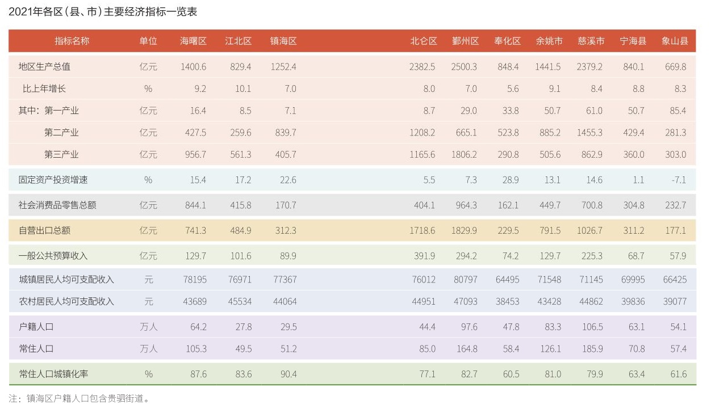Select 慈溪市 常住人口 value 185.9
Viewport: 711px width, 413px height.
tap(592, 349)
